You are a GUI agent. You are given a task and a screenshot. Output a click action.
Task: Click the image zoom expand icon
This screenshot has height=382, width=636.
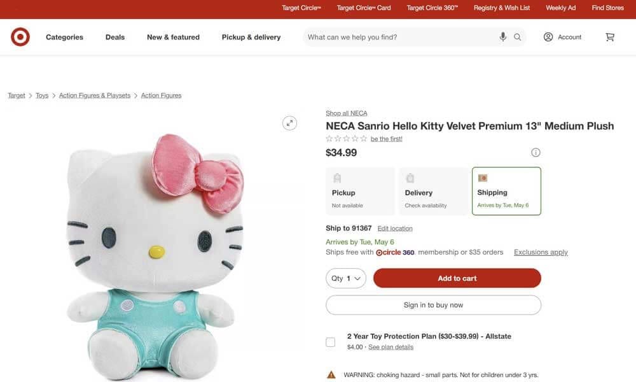290,122
